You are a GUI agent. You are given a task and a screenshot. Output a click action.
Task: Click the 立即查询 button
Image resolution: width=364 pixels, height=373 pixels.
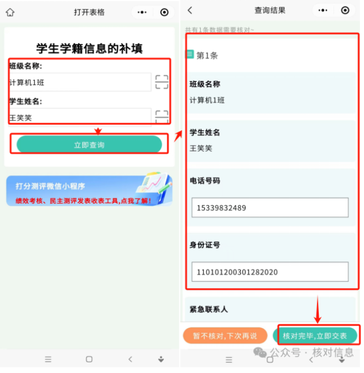point(89,145)
